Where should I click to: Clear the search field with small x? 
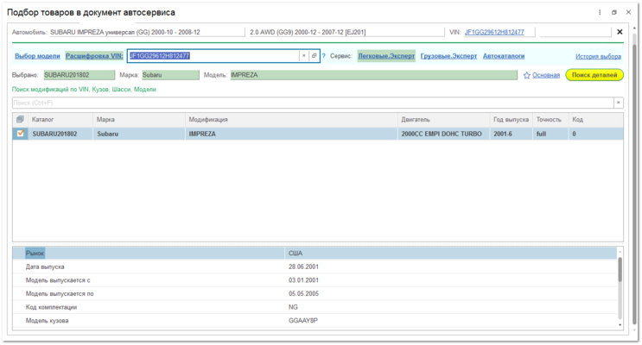tap(619, 103)
